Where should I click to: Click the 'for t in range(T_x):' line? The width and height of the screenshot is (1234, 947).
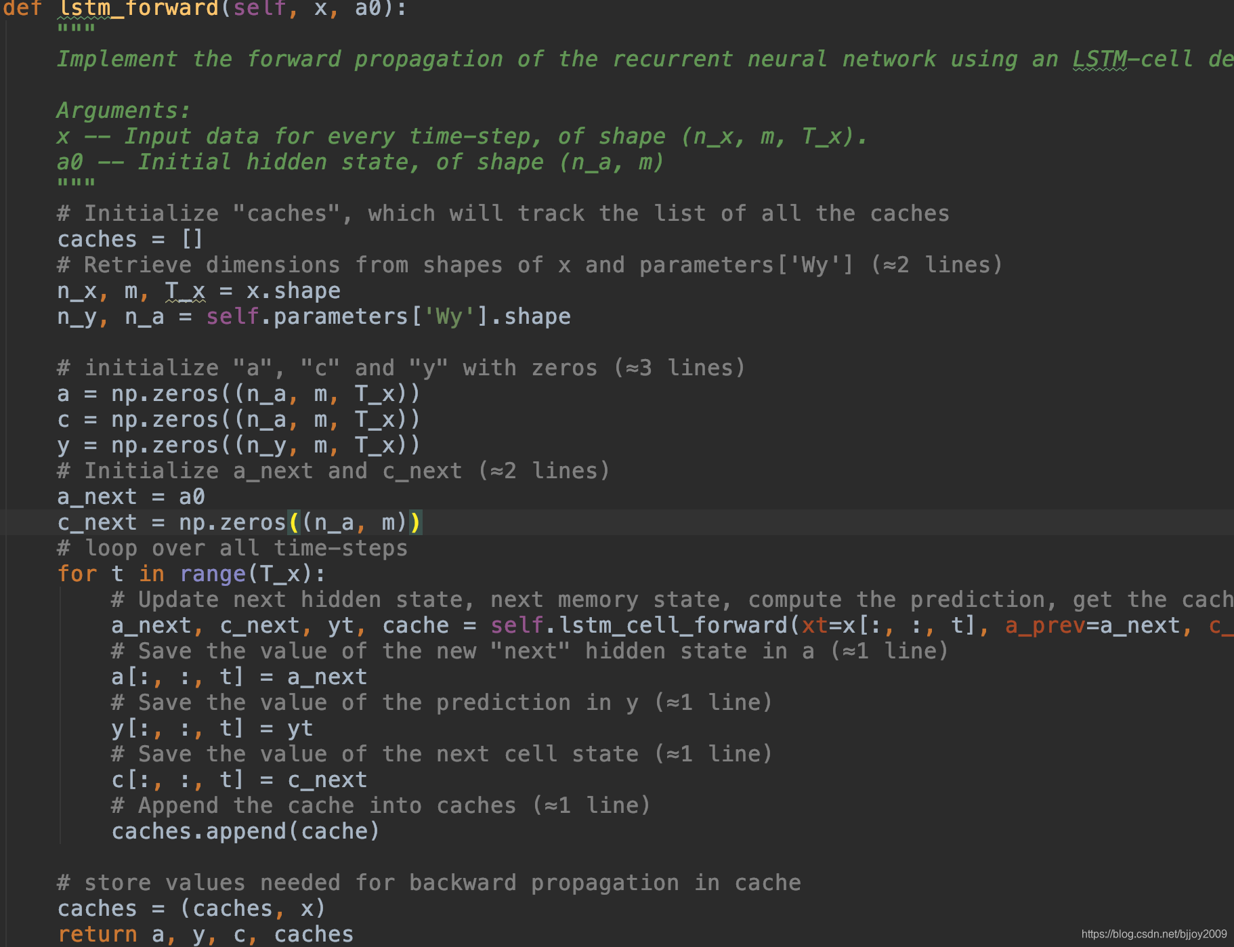pyautogui.click(x=192, y=574)
